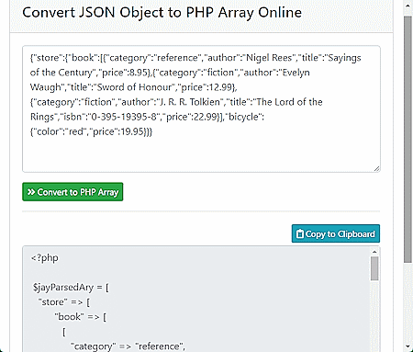Click the PHP output area's scroll up arrow
The height and width of the screenshot is (352, 413).
pos(374,252)
